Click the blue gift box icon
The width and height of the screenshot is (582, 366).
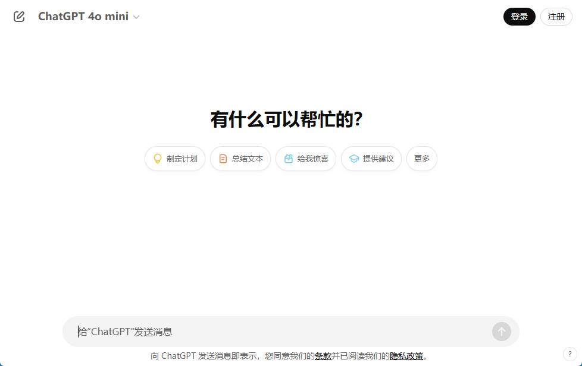pos(289,159)
